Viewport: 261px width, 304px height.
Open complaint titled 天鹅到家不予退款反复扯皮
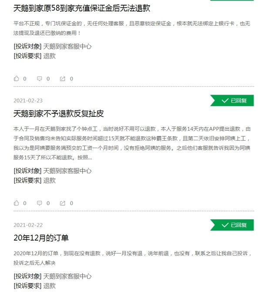[x=58, y=114]
